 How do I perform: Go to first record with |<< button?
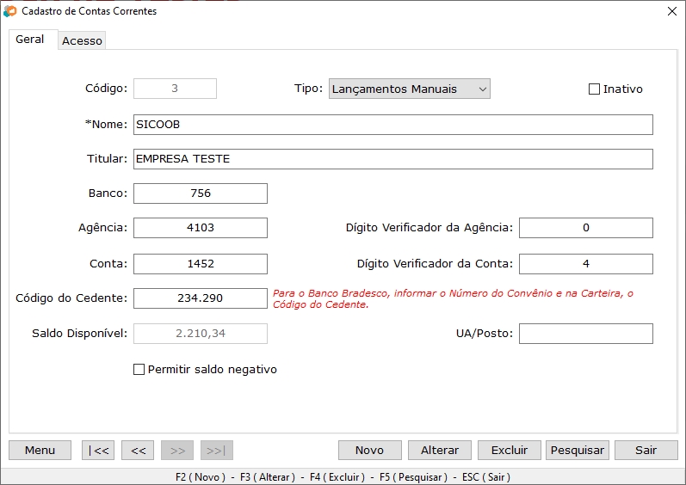tap(98, 450)
